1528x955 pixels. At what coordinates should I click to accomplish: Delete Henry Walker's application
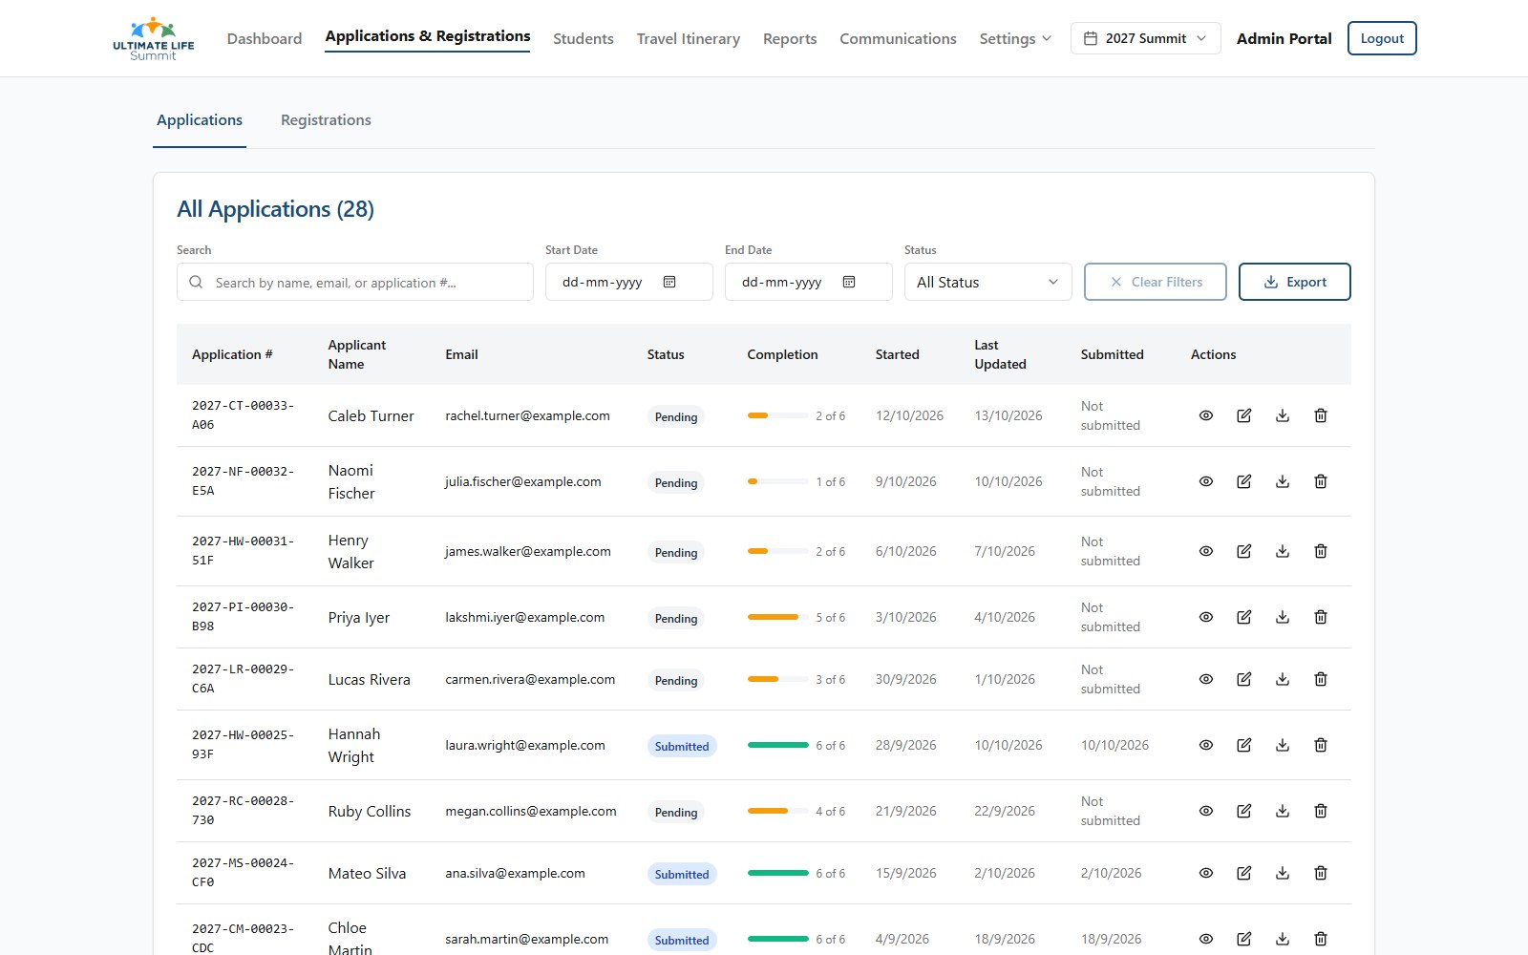pyautogui.click(x=1321, y=551)
